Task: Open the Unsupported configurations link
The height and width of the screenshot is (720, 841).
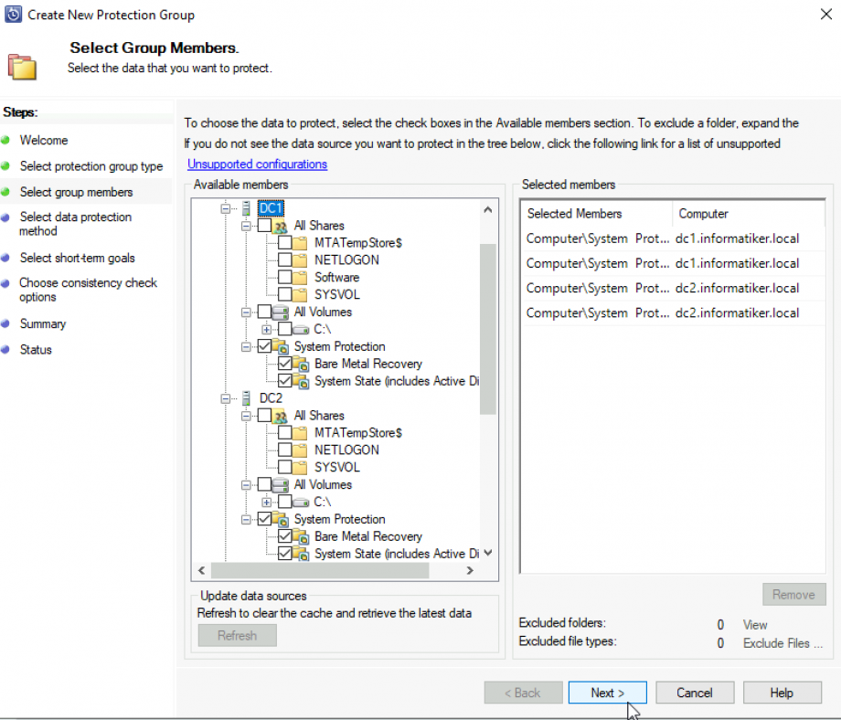Action: pyautogui.click(x=253, y=164)
